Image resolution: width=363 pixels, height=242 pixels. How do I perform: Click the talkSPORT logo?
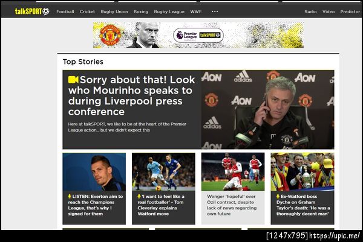[x=32, y=11]
